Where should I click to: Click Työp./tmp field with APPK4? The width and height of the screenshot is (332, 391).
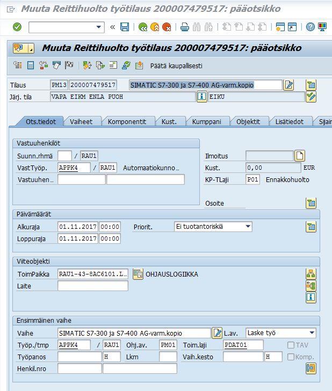[74, 345]
